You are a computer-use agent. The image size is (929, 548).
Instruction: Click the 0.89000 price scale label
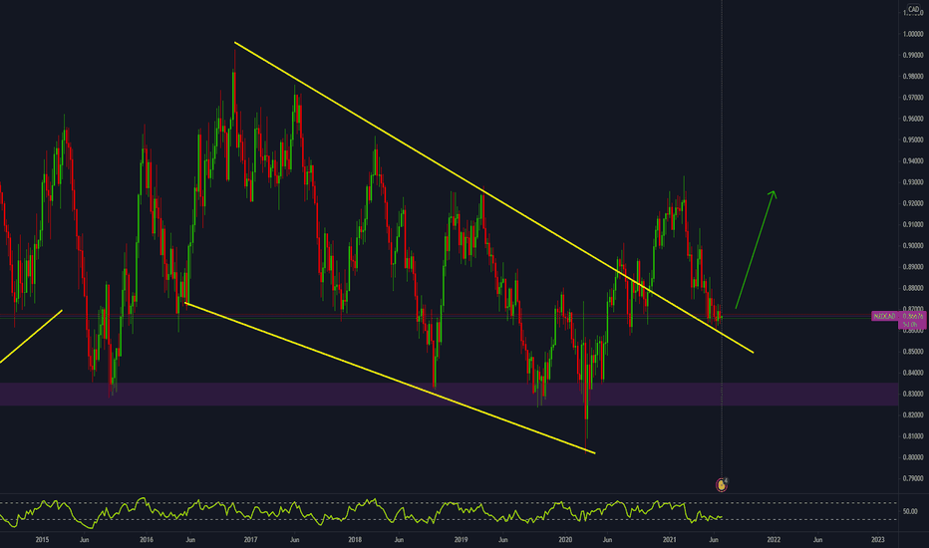tap(913, 267)
